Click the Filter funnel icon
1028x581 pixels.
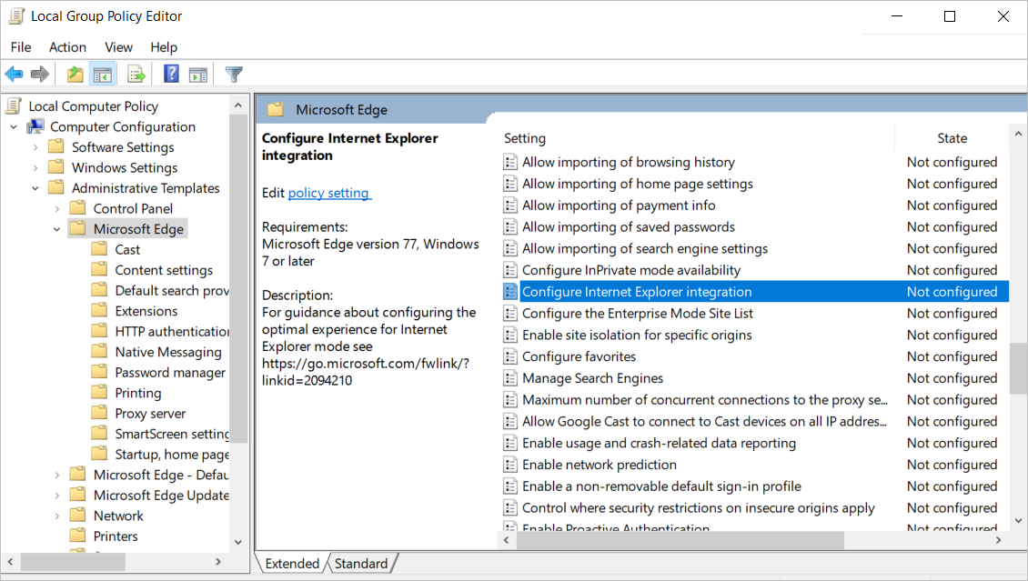[x=234, y=75]
